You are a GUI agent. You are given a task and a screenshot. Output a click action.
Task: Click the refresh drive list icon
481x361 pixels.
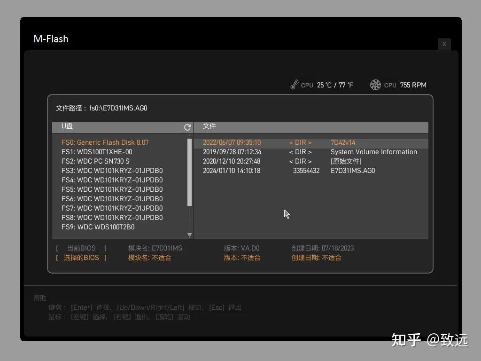187,127
